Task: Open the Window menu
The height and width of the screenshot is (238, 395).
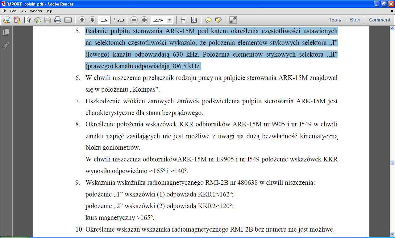Action: coord(36,11)
